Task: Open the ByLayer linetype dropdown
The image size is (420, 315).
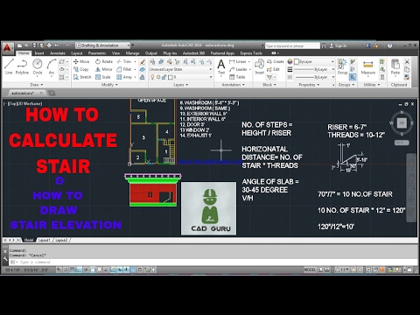Action: 314,77
